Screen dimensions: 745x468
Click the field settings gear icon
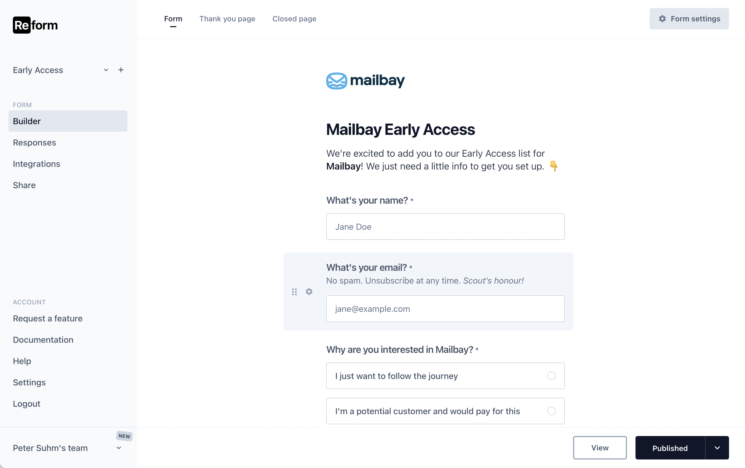click(310, 292)
